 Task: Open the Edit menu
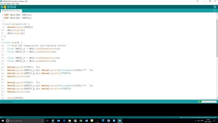pyautogui.click(x=4, y=4)
